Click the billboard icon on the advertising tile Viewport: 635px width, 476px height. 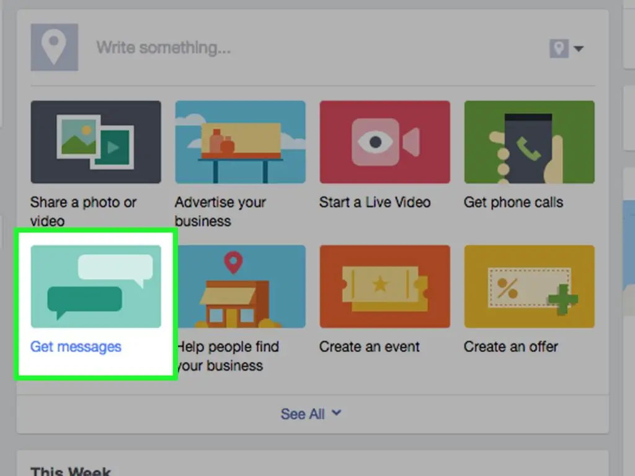(240, 141)
